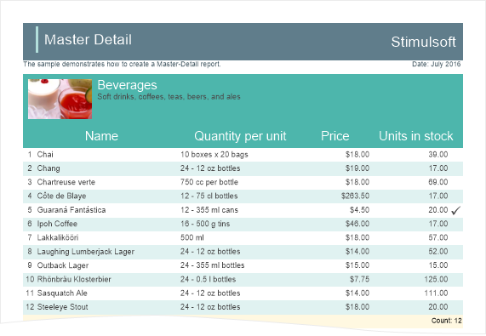Click Lakkalikööri product name
The image size is (486, 336).
[58, 237]
